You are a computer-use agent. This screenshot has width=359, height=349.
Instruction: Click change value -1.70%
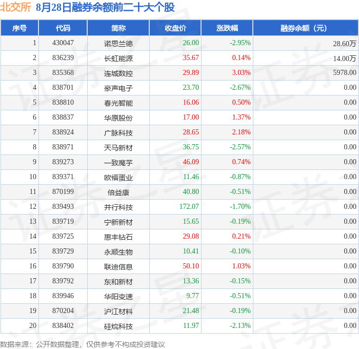(240, 207)
